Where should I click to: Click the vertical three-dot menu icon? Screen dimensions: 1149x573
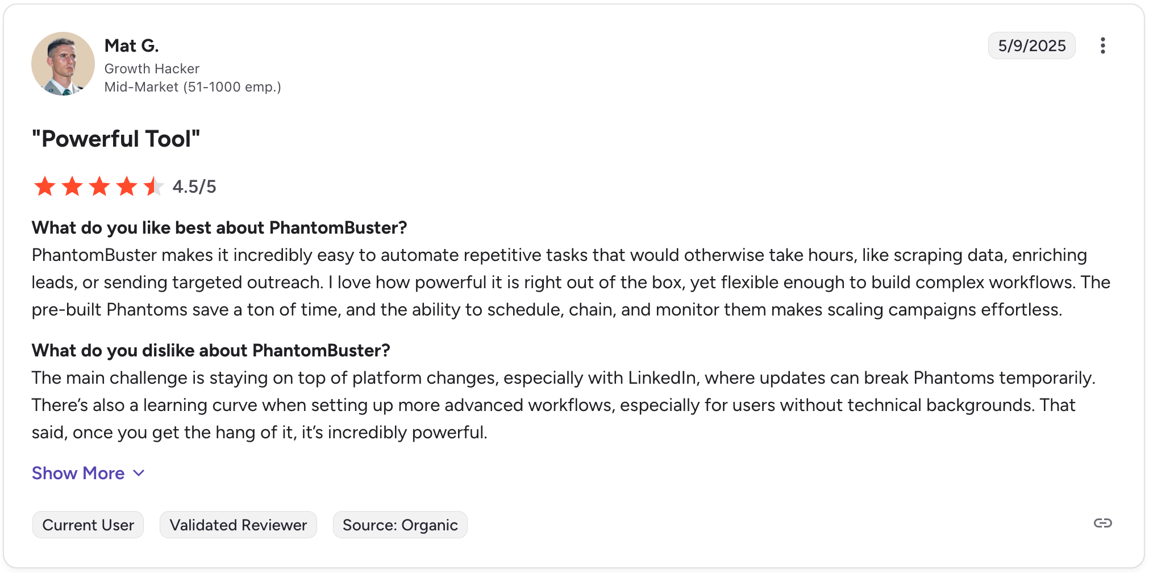(1103, 45)
